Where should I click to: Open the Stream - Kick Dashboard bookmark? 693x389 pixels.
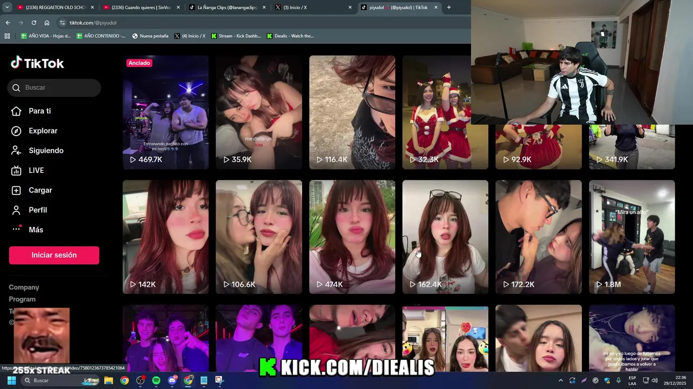tap(236, 36)
